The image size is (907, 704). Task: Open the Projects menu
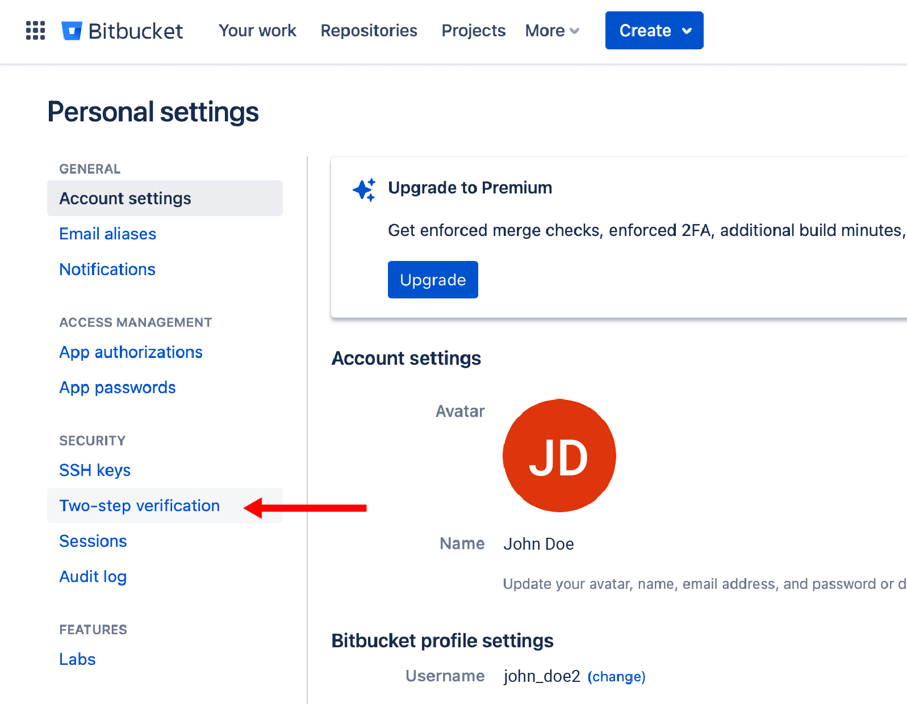pyautogui.click(x=474, y=31)
